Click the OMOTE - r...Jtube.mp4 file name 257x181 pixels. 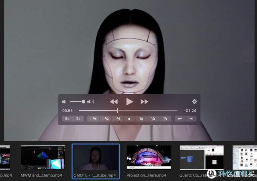[x=95, y=175]
